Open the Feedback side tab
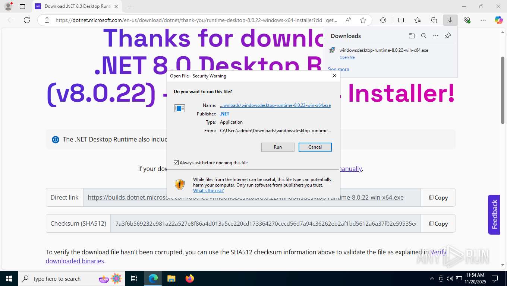Screen dimensions: 507x286 coord(494,214)
